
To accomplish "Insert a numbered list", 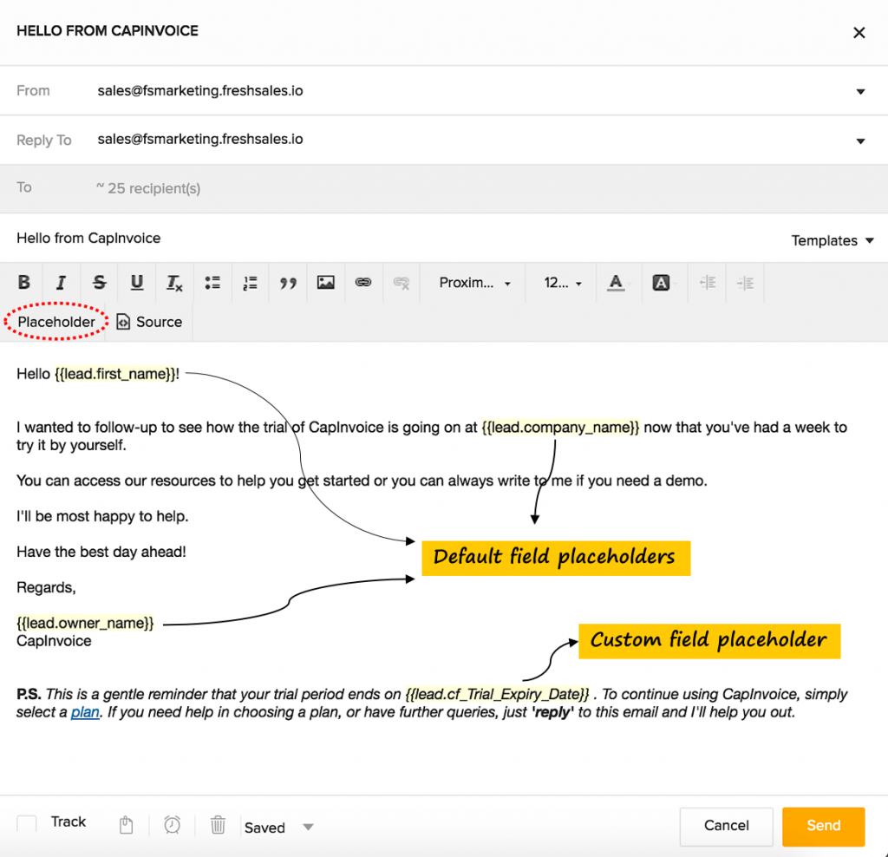I will [250, 283].
